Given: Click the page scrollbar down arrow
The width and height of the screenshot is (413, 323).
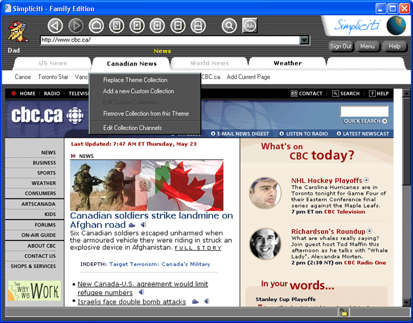Looking at the screenshot, I should click(x=407, y=302).
